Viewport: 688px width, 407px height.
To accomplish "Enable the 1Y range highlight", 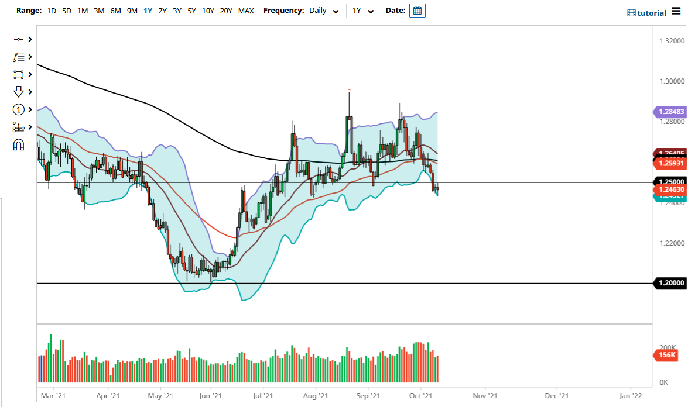I will pos(148,11).
